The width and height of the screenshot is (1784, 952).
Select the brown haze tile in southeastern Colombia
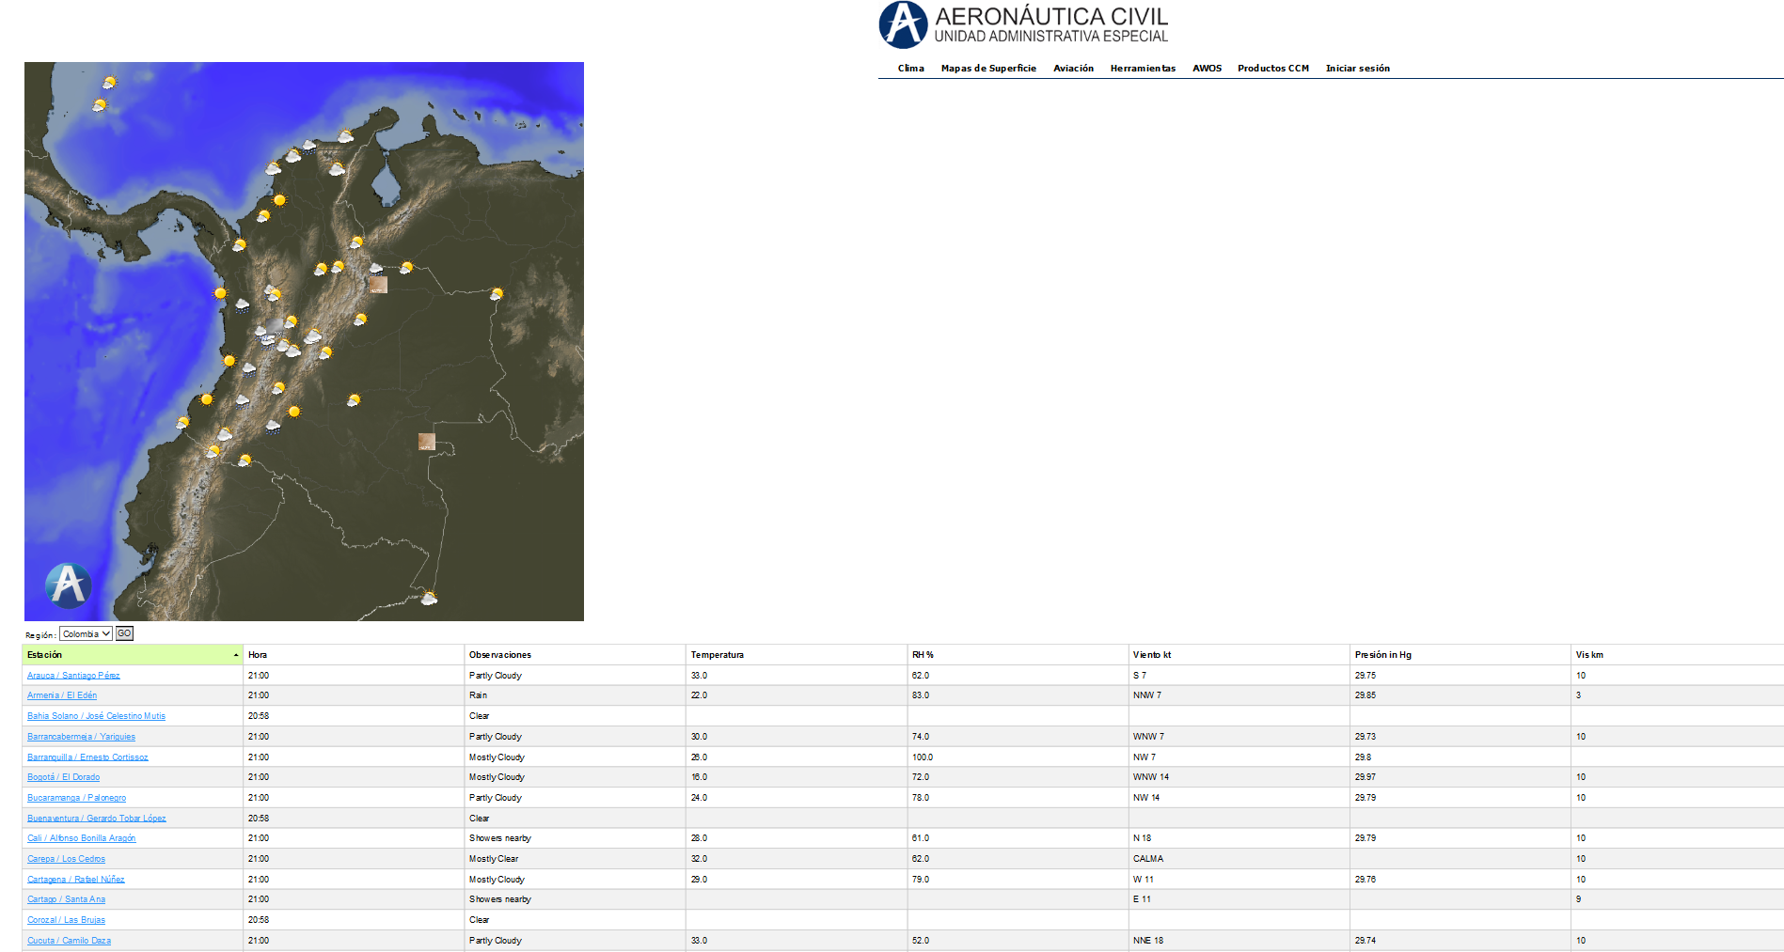(427, 442)
